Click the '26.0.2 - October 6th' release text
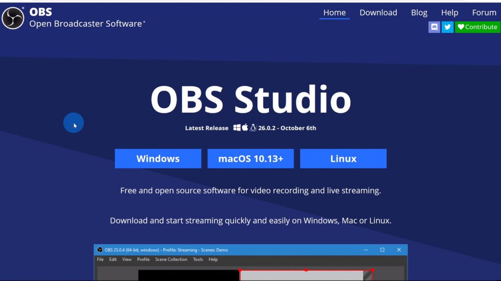 pyautogui.click(x=287, y=128)
